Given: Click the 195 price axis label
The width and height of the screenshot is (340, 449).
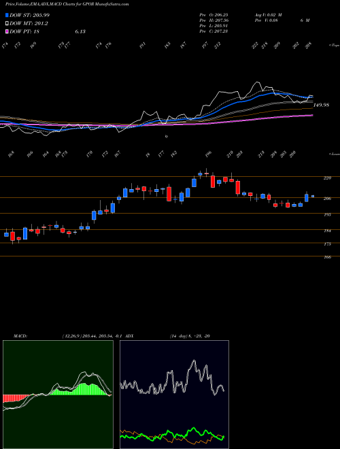Looking at the screenshot, I should tap(327, 214).
